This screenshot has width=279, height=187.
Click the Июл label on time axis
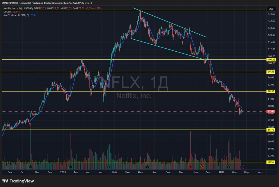[x=140, y=172]
